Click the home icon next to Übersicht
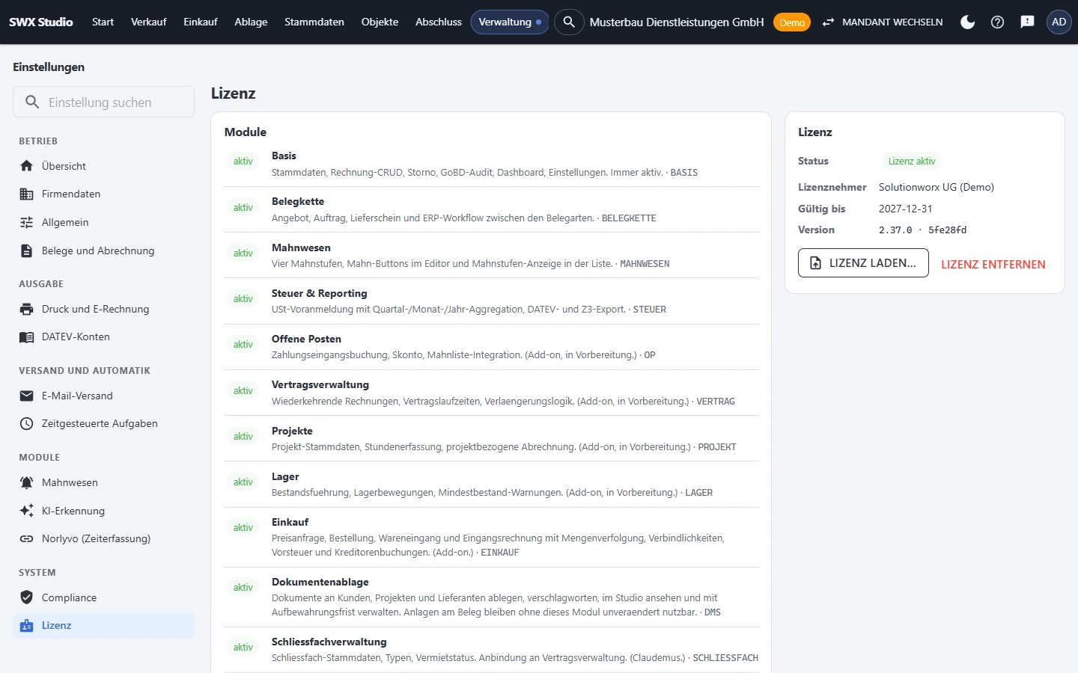 point(27,166)
